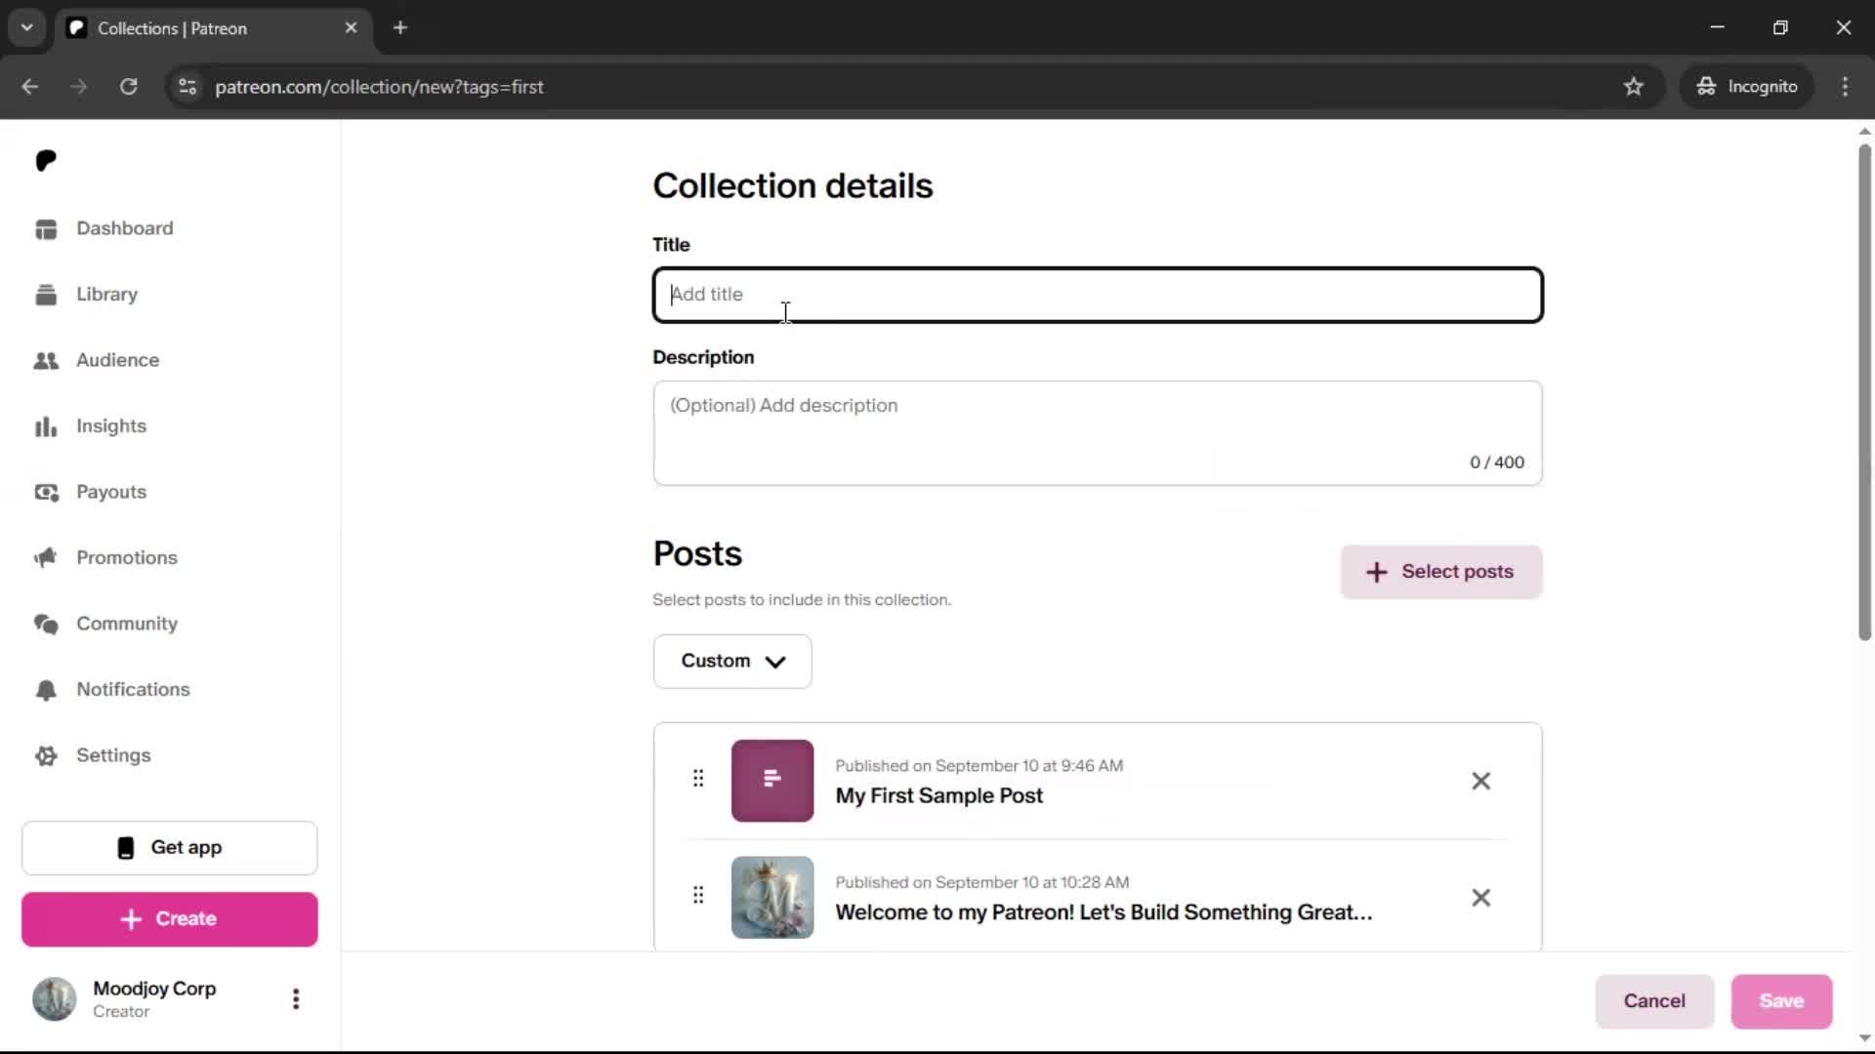Screen dimensions: 1875x1054
Task: Click the Select posts button
Action: (x=1441, y=572)
